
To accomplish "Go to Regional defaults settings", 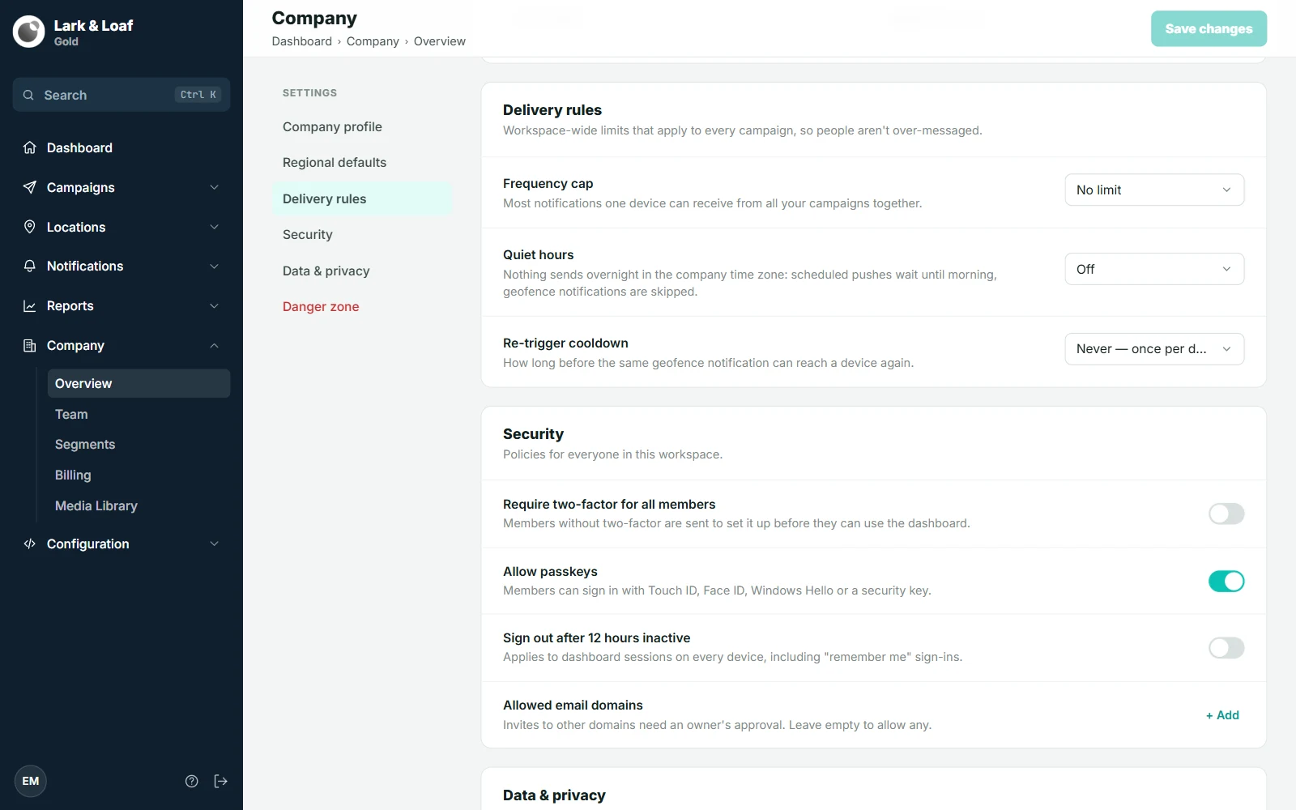I will click(361, 162).
